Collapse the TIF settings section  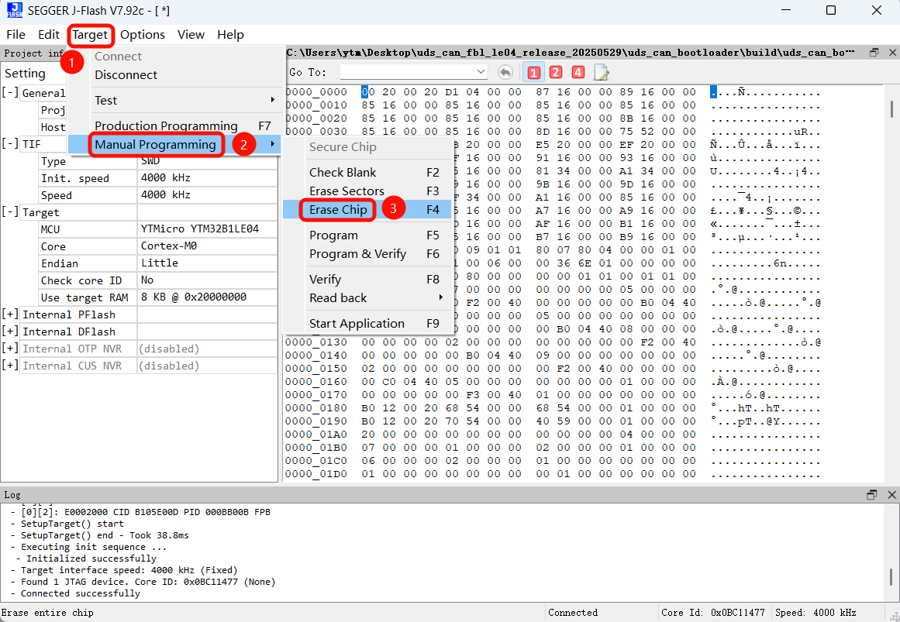[x=11, y=144]
